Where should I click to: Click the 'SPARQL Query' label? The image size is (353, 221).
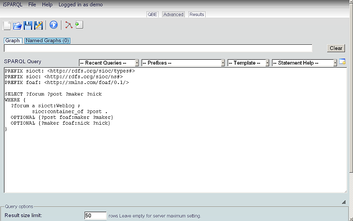coord(23,61)
